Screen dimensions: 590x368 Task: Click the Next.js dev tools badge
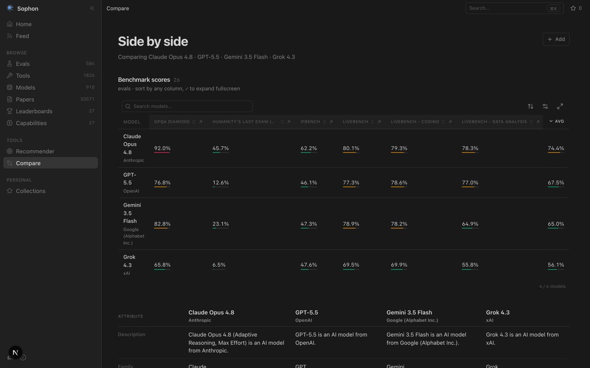click(x=15, y=352)
